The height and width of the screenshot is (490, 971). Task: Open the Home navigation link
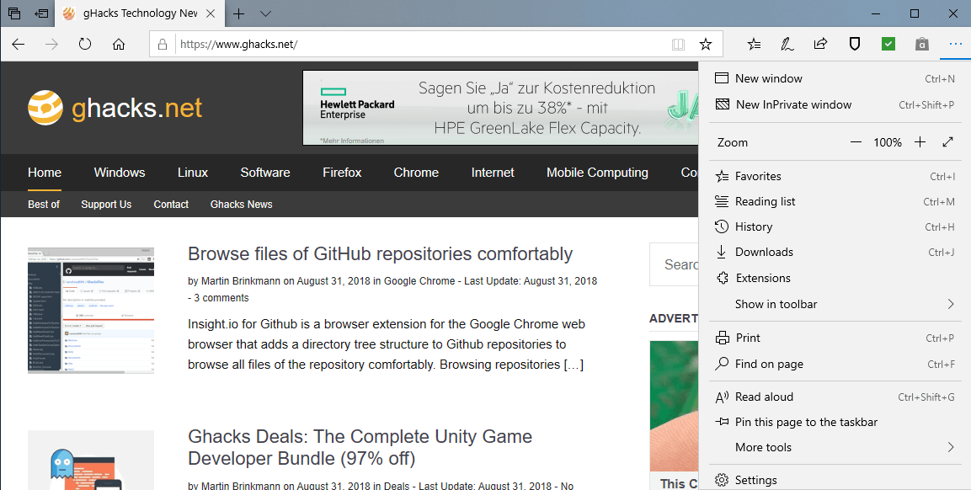pos(45,173)
